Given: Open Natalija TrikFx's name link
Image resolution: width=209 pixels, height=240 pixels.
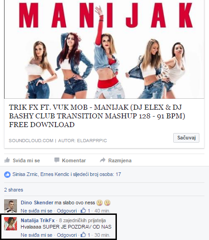Looking at the screenshot, I should tap(38, 220).
